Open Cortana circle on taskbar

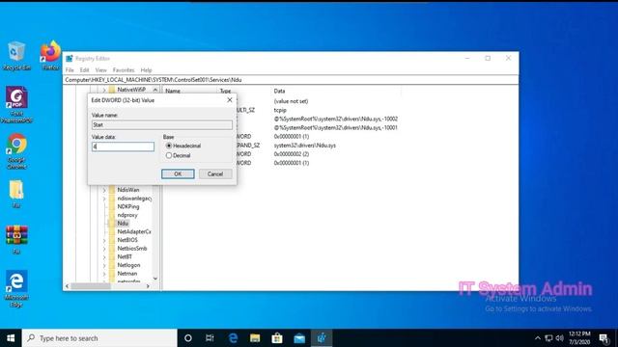[188, 338]
